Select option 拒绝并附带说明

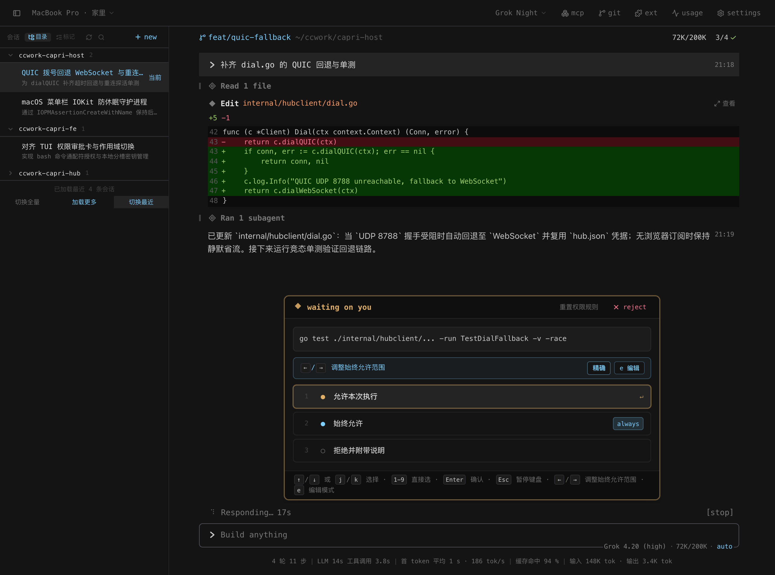472,450
